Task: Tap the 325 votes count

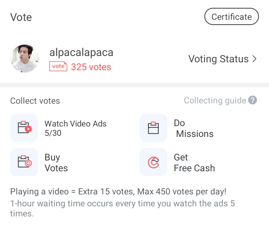Action: click(x=91, y=67)
